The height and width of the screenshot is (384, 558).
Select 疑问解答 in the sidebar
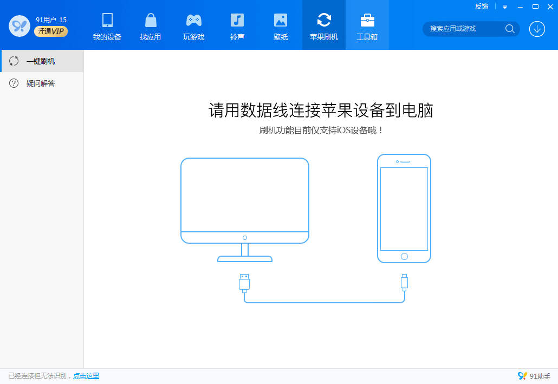pos(41,83)
